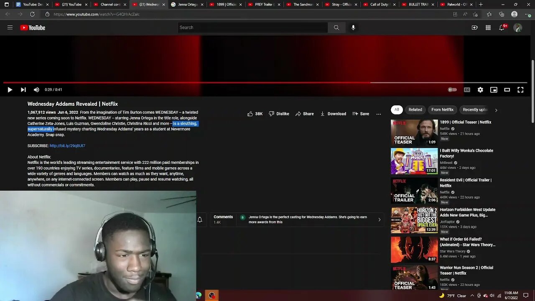Open the taskbar Wi-Fi network icon
535x301 pixels.
pyautogui.click(x=499, y=296)
